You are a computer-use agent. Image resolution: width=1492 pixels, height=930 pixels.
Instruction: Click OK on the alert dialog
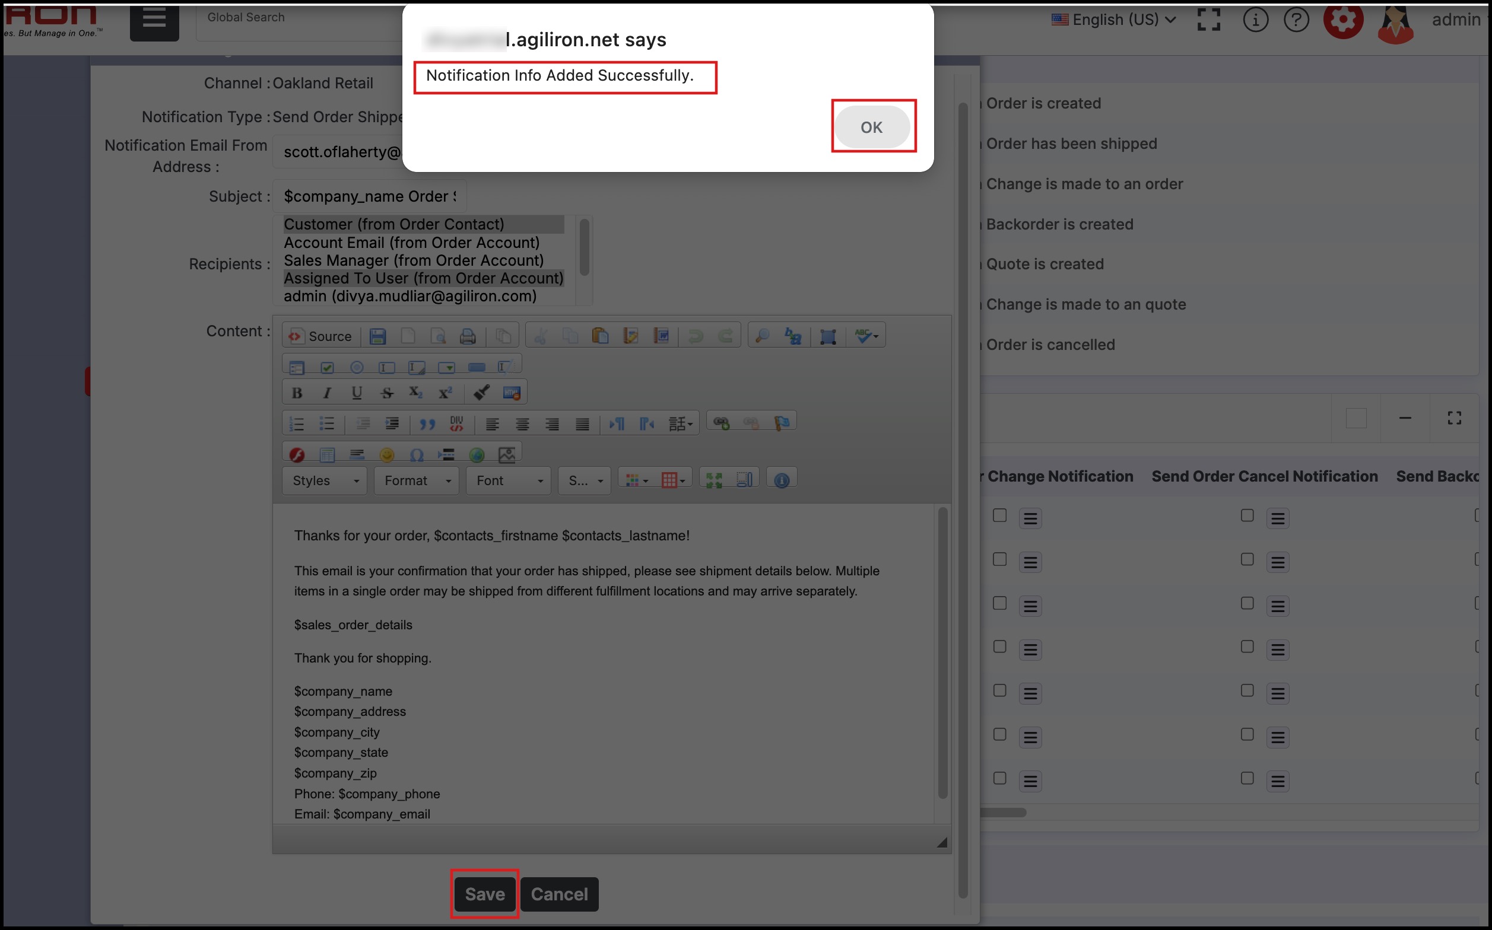pos(871,128)
